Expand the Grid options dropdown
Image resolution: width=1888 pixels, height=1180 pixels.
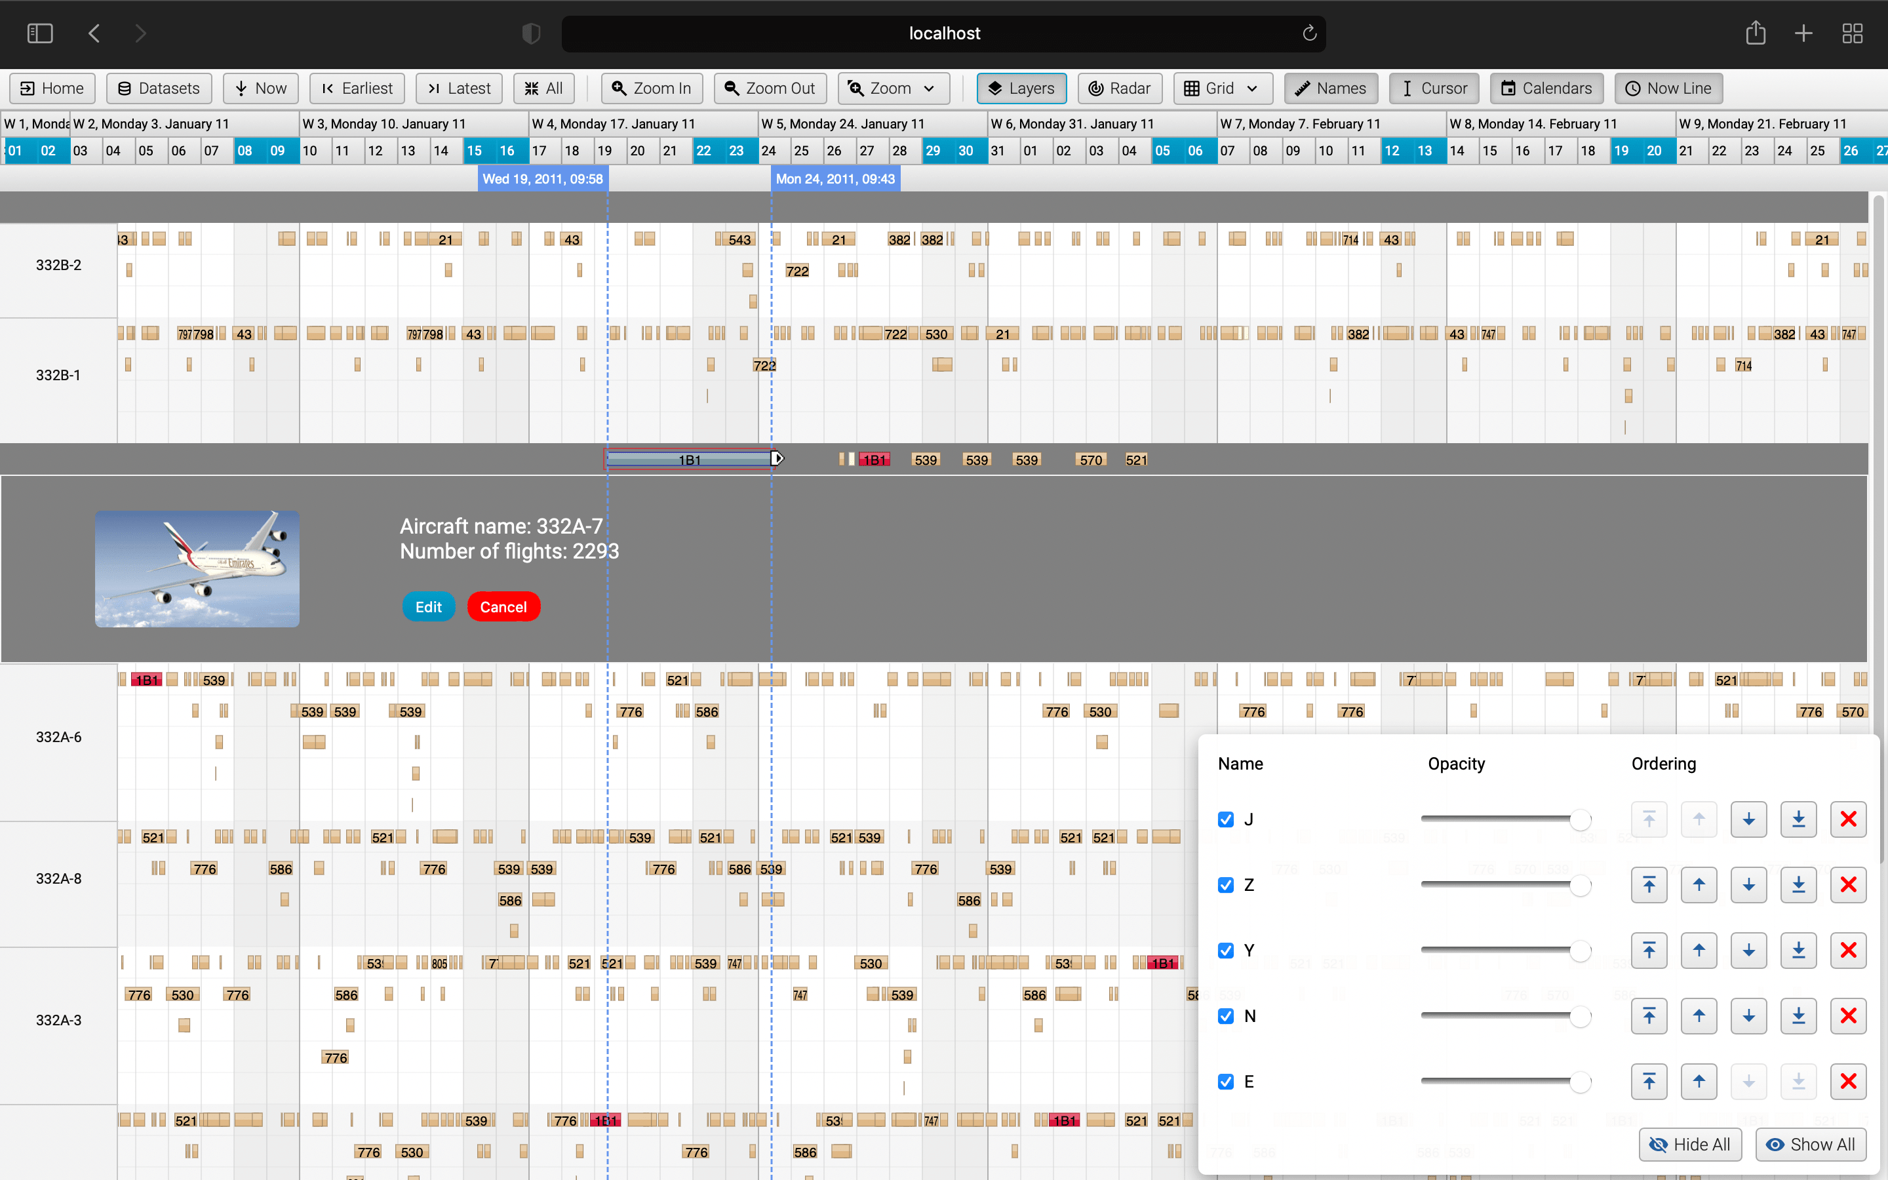[1221, 88]
